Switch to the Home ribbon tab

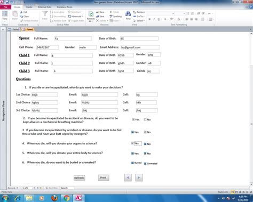17,7
